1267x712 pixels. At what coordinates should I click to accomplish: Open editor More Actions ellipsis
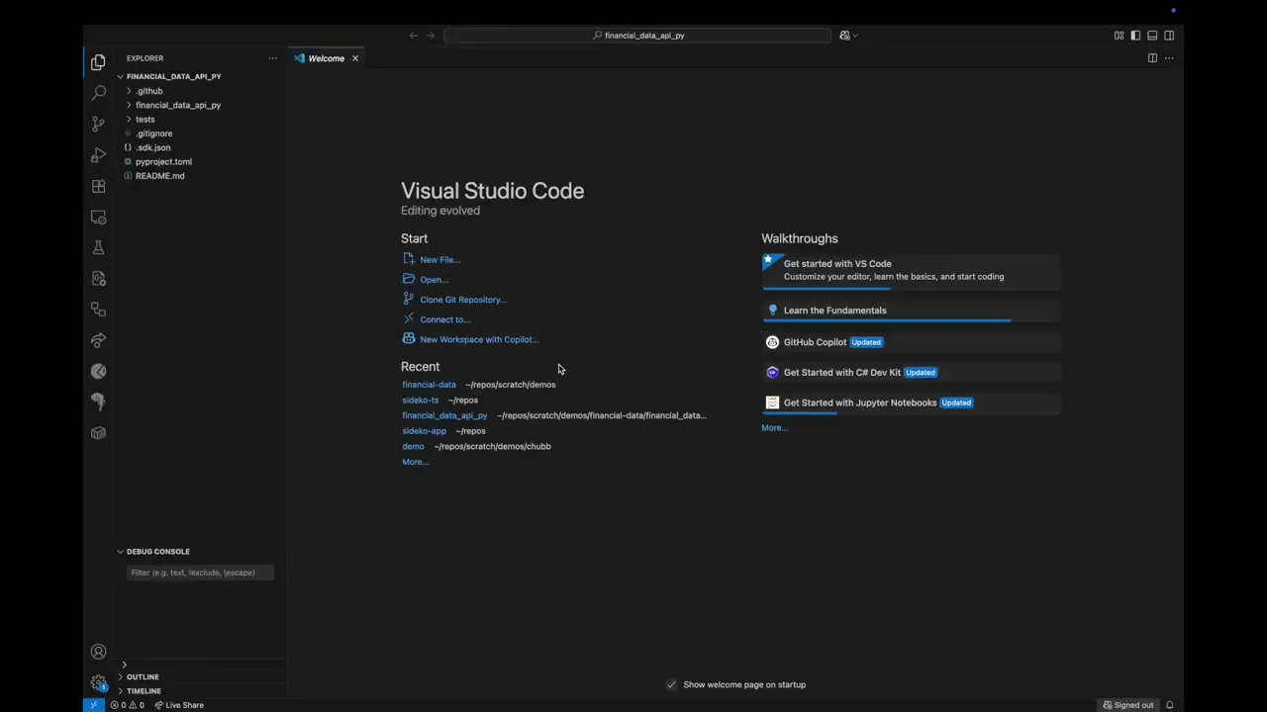pos(1169,58)
